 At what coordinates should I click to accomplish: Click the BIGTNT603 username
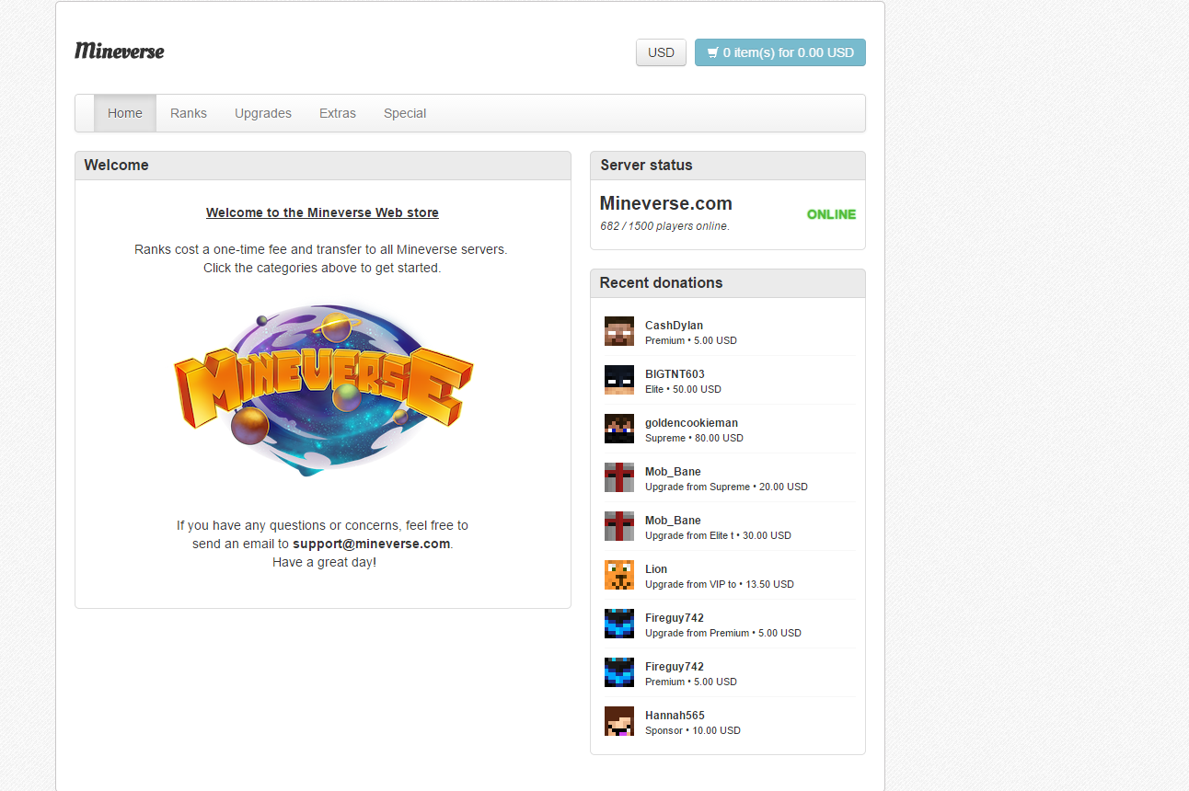675,374
